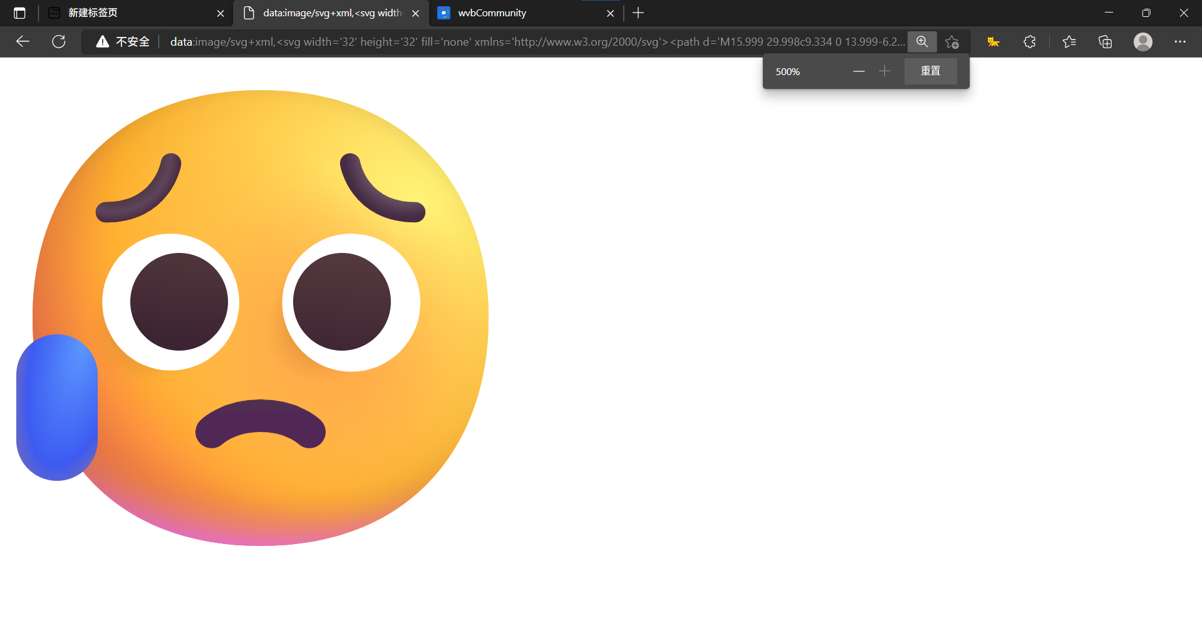The height and width of the screenshot is (643, 1202).
Task: Switch to the 新建标签页 tab
Action: point(137,13)
